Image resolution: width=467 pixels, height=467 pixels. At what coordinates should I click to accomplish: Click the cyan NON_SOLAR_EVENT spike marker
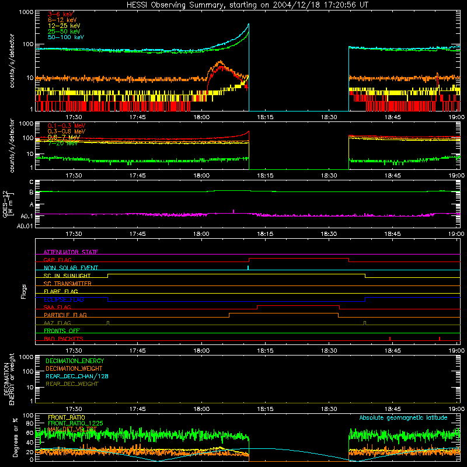pos(248,268)
